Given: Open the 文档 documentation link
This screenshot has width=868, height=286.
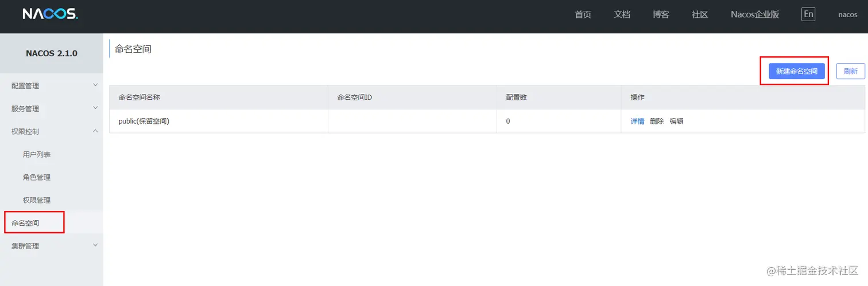Looking at the screenshot, I should [622, 14].
